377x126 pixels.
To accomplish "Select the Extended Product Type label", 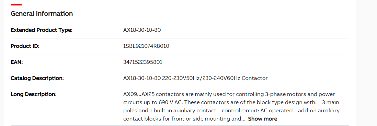I will tap(42, 30).
